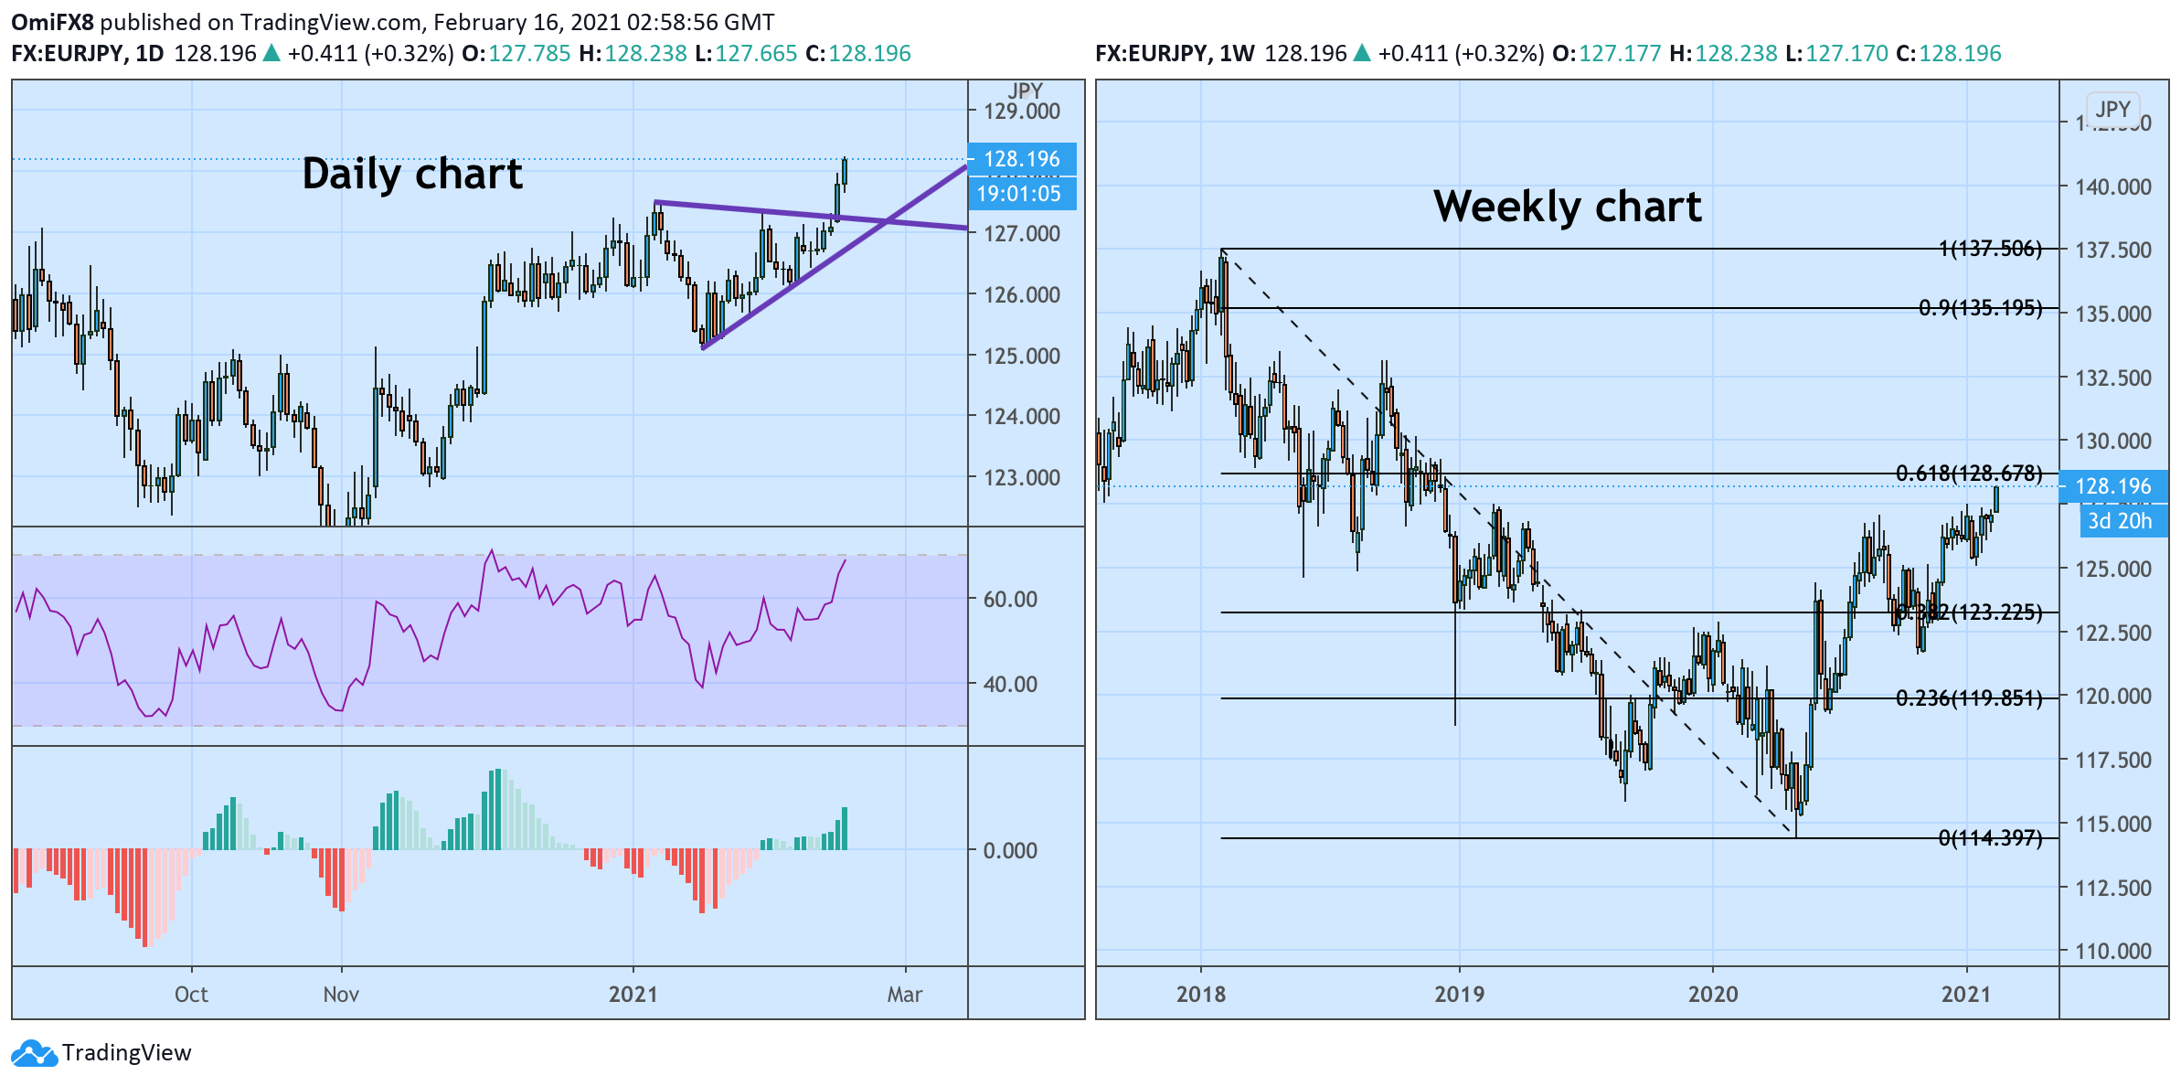This screenshot has width=2181, height=1086.
Task: Select the FX:EURJPY, 1W symbol label
Action: click(x=1175, y=53)
